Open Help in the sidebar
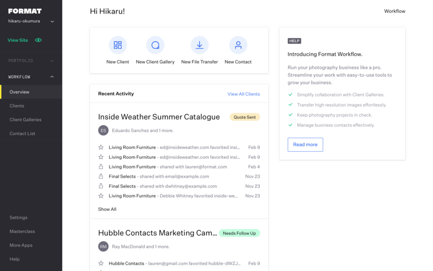 tap(15, 259)
